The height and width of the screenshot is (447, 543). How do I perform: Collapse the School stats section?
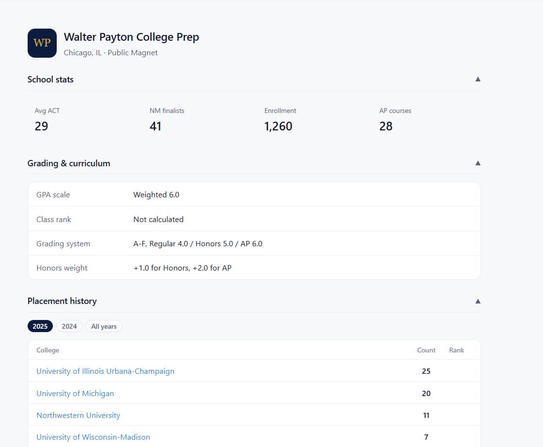tap(478, 79)
